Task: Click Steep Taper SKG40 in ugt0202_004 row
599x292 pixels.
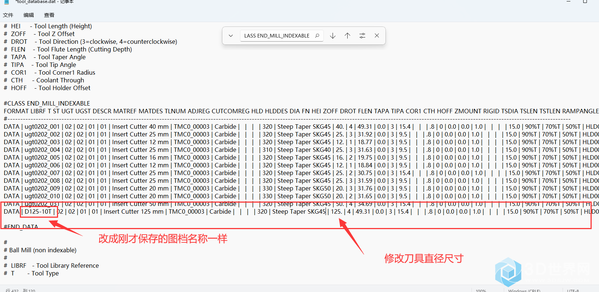Action: point(304,150)
